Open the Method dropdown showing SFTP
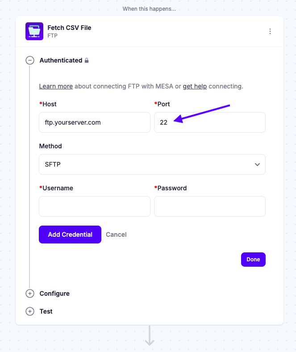The width and height of the screenshot is (296, 352). (x=152, y=164)
